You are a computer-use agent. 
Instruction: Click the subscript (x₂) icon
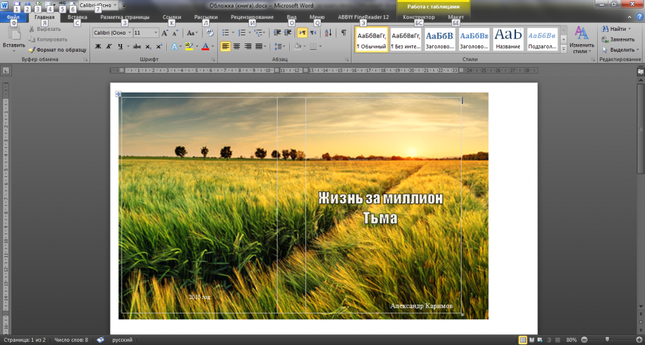[x=148, y=47]
